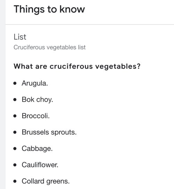Image resolution: width=174 pixels, height=189 pixels.
Task: Select the Bok choy list item
Action: tap(37, 100)
